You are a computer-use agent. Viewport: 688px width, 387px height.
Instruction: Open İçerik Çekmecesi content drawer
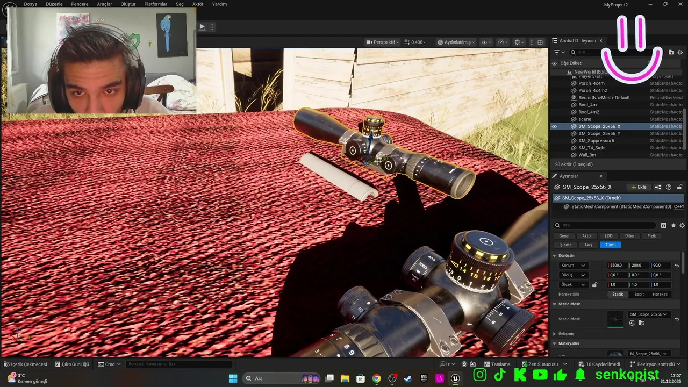pyautogui.click(x=25, y=364)
